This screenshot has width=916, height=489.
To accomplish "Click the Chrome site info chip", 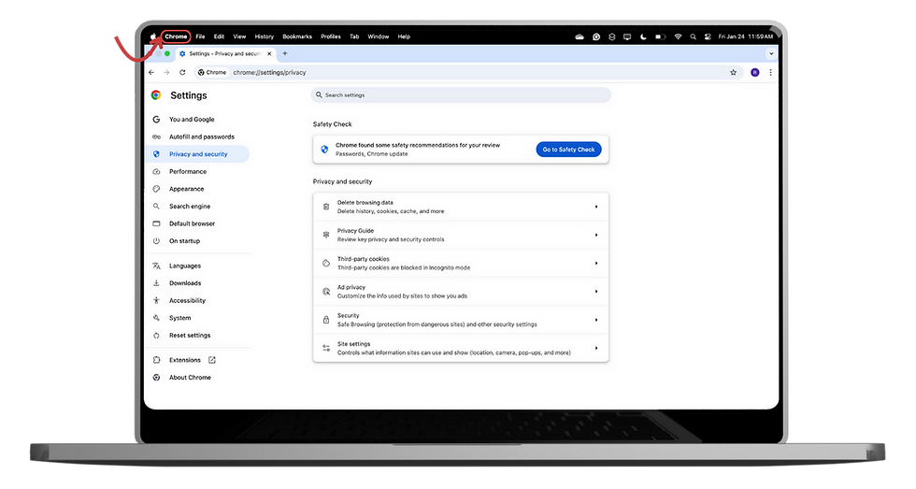I will [212, 72].
